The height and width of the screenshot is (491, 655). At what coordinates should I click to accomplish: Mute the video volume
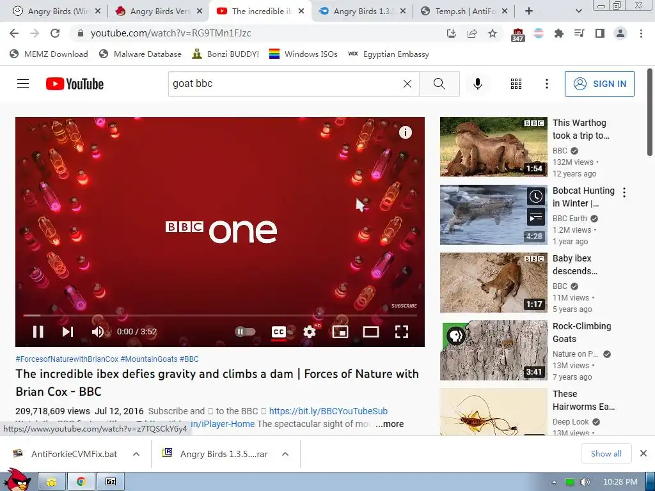click(98, 332)
